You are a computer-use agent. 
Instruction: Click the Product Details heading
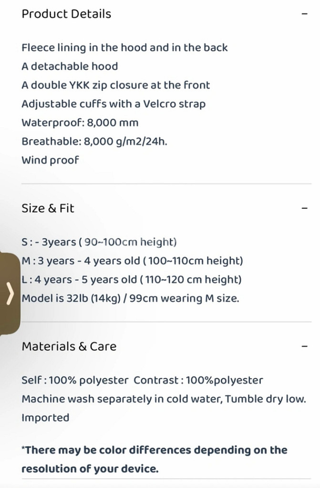[66, 14]
